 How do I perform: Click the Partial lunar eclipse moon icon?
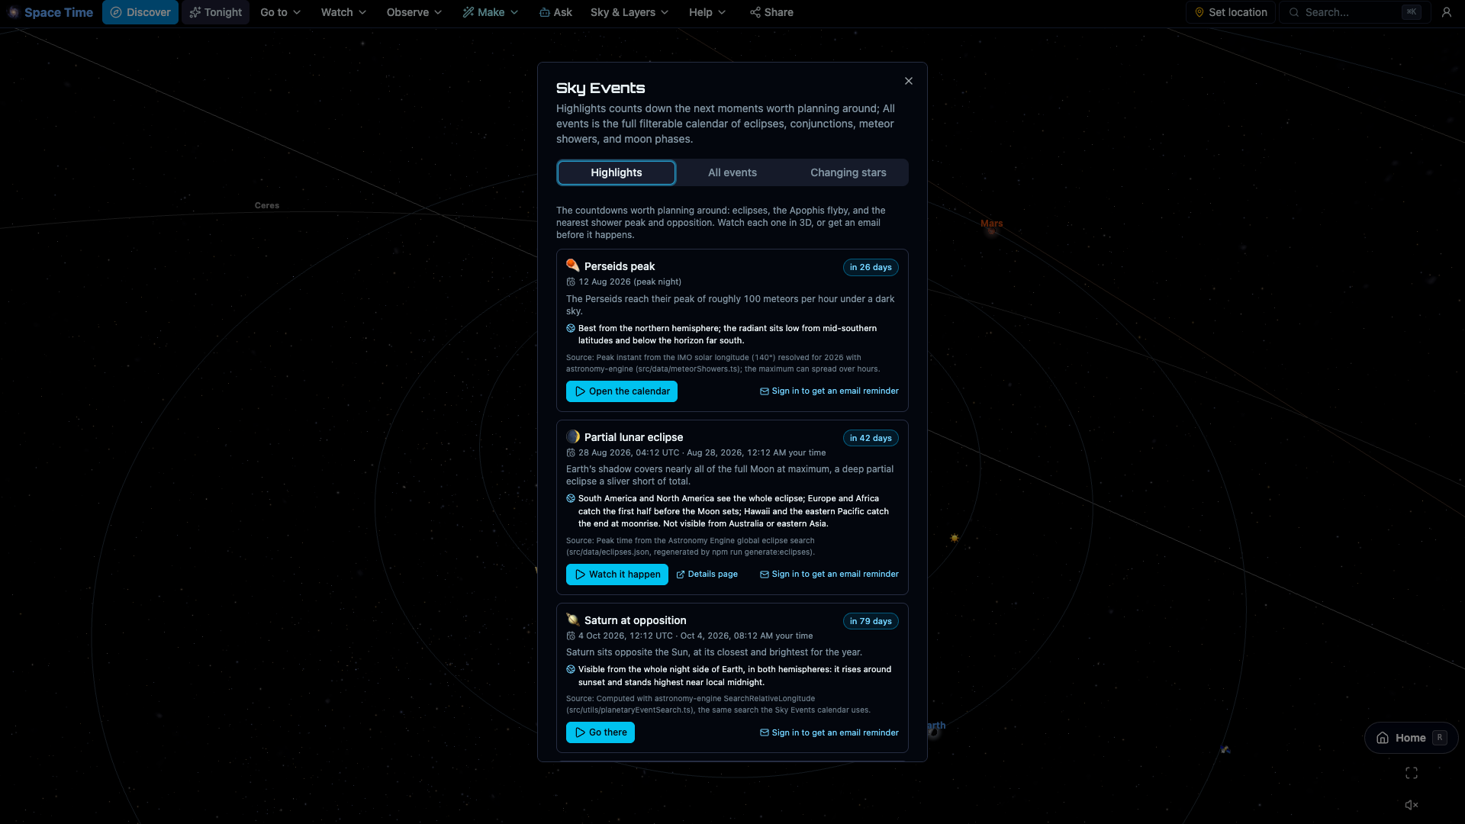coord(573,436)
